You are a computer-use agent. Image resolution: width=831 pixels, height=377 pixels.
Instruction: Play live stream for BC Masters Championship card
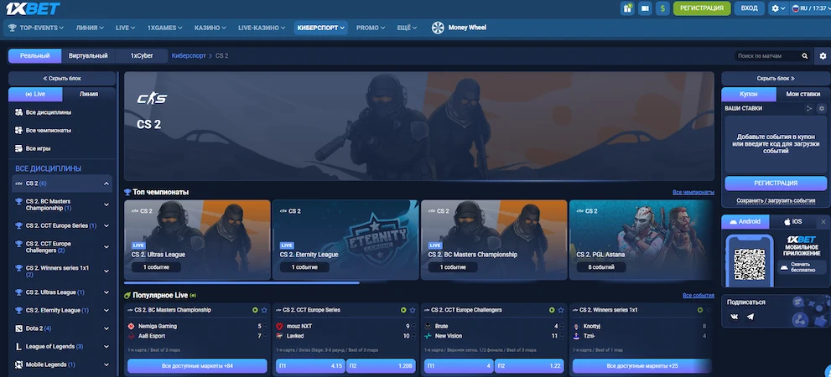pos(256,310)
